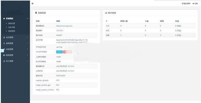
Task: Click the 分润 column header
Action: (177, 21)
